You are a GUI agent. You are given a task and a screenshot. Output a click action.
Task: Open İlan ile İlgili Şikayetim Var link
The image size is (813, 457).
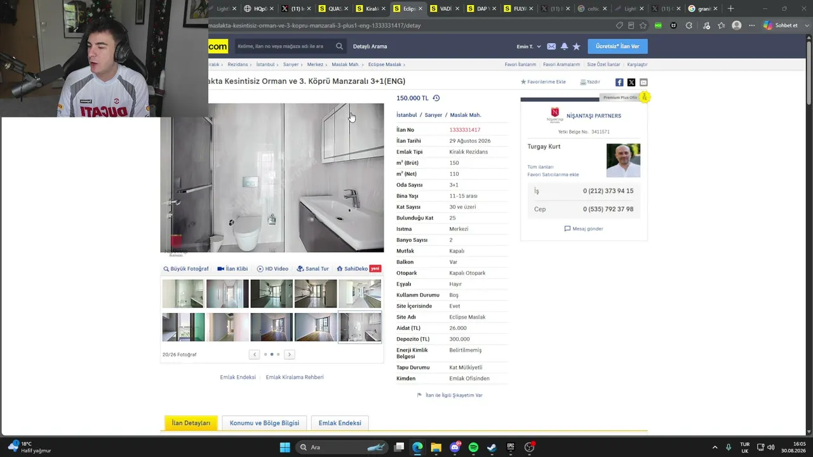pos(450,395)
